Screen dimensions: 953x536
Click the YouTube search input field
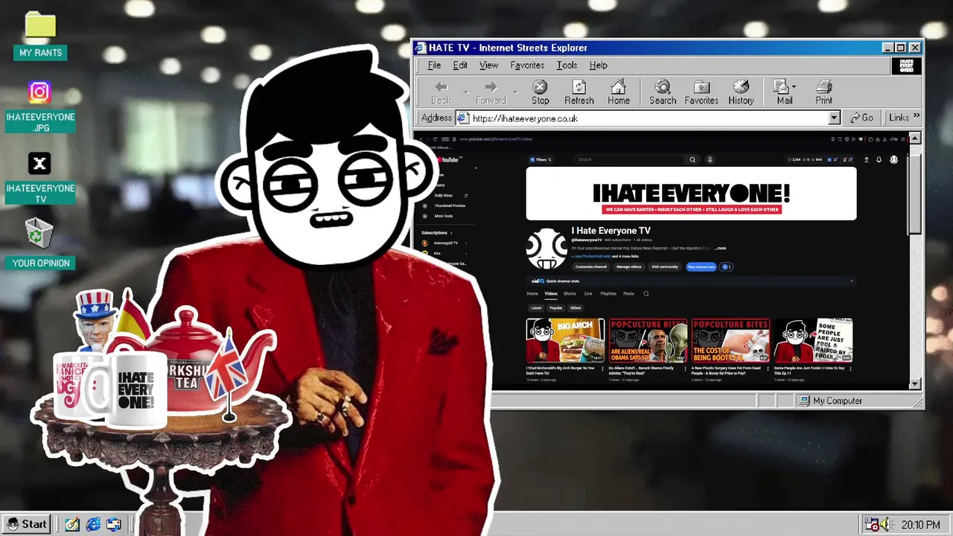pyautogui.click(x=631, y=159)
